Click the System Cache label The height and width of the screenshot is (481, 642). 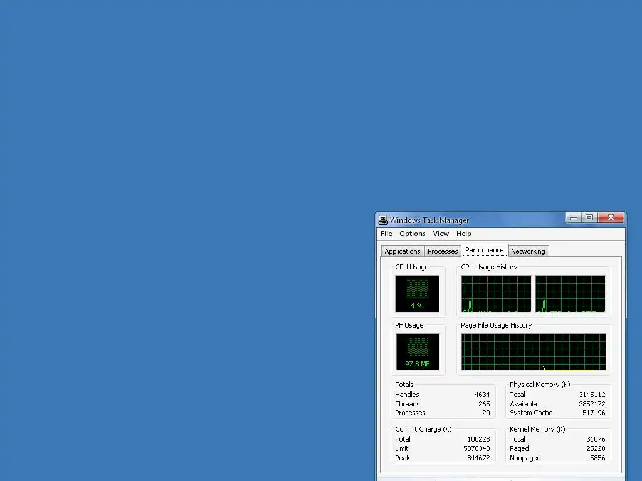[531, 413]
